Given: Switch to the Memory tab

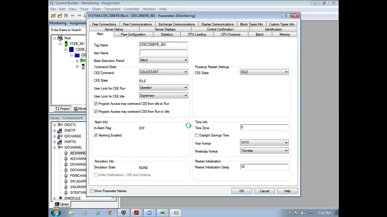Looking at the screenshot, I should coord(285,34).
